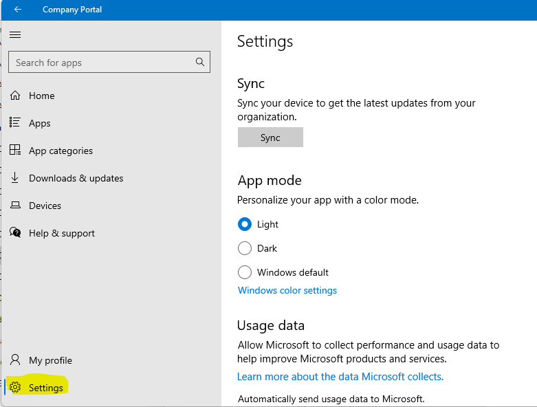Viewport: 537px width, 407px height.
Task: Select the Dark app mode
Action: click(245, 248)
